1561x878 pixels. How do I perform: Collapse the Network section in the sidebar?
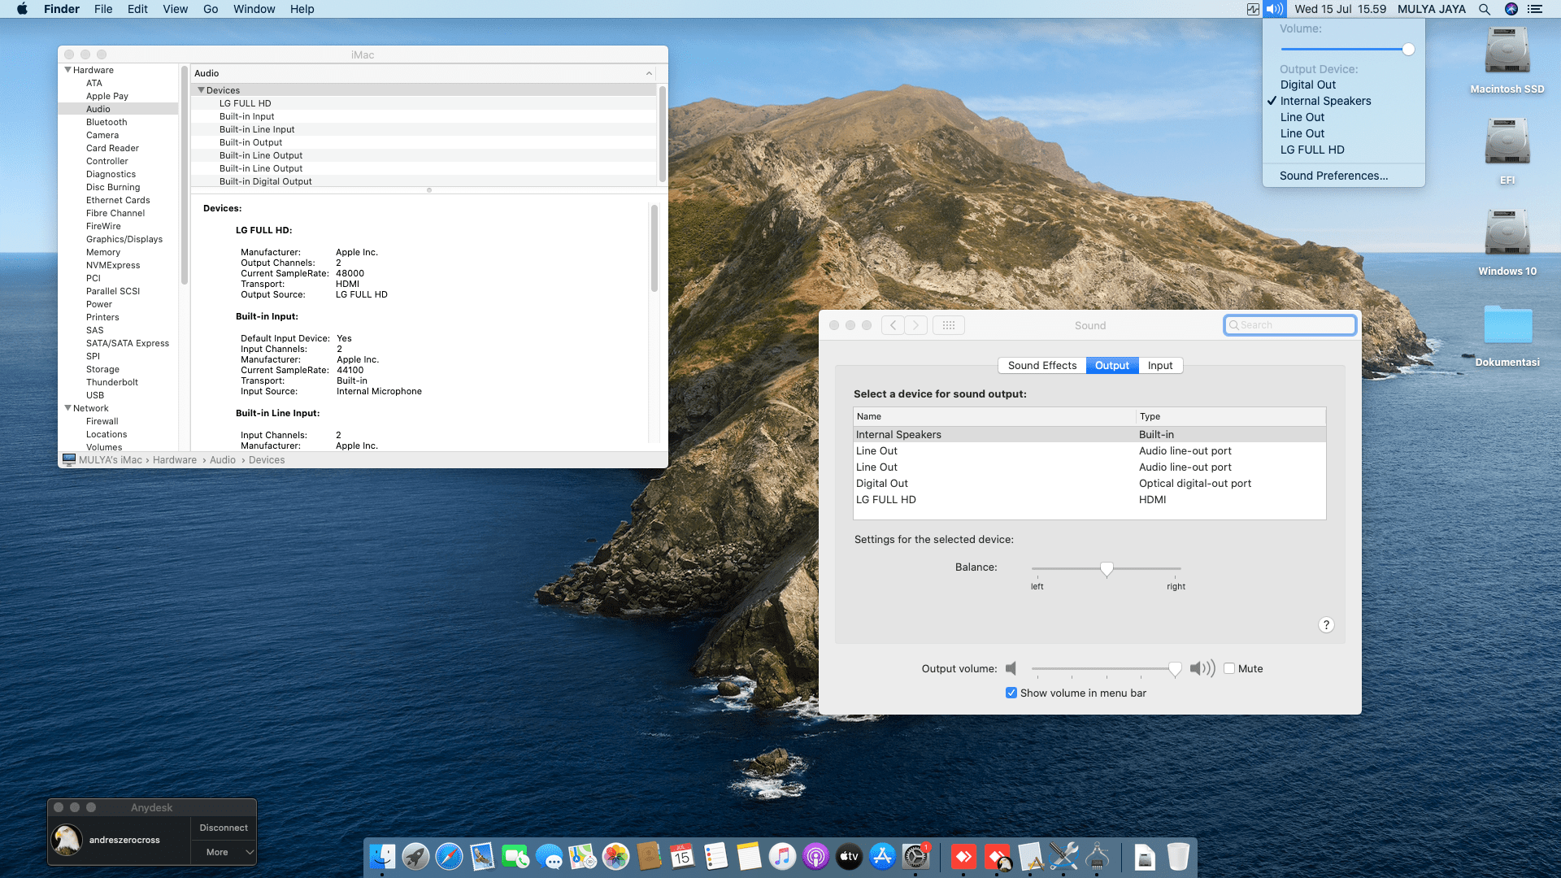[68, 408]
